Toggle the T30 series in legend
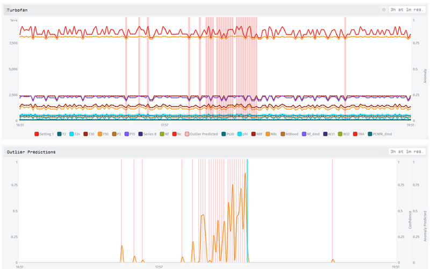The image size is (430, 269). pos(89,134)
